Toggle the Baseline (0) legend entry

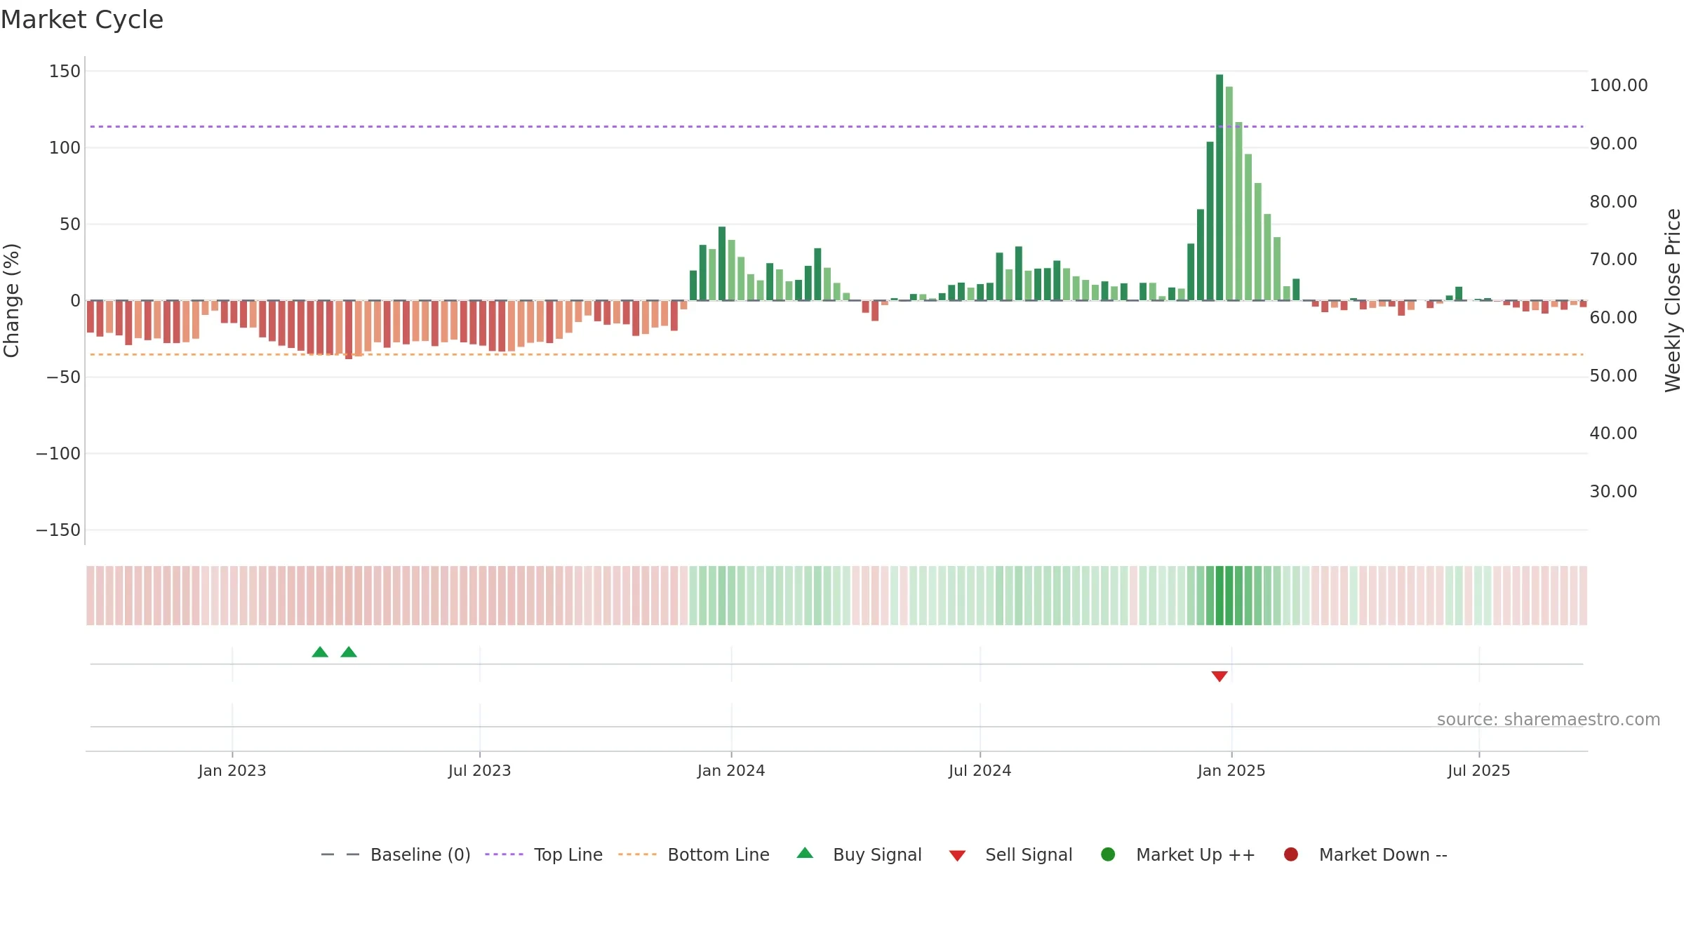396,854
